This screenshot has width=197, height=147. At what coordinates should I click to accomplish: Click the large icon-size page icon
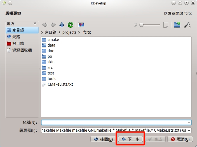pos(166,25)
